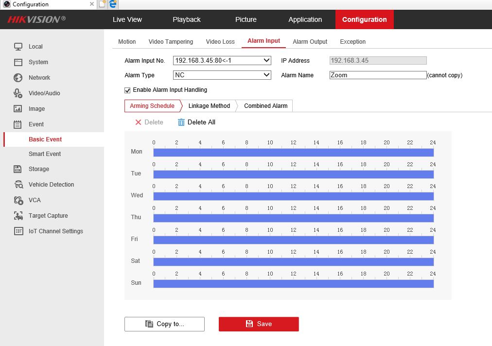Toggle Enable Alarm Input Handling checkbox
Viewport: 492px width, 346px height.
point(128,90)
